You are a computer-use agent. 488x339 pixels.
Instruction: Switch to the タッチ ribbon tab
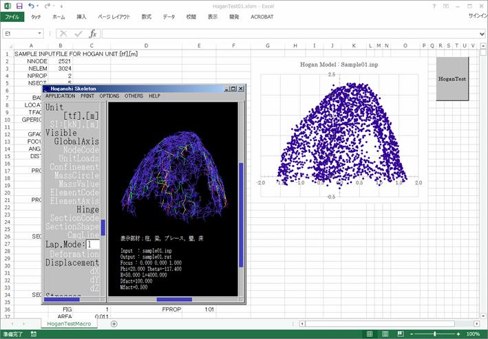(36, 17)
